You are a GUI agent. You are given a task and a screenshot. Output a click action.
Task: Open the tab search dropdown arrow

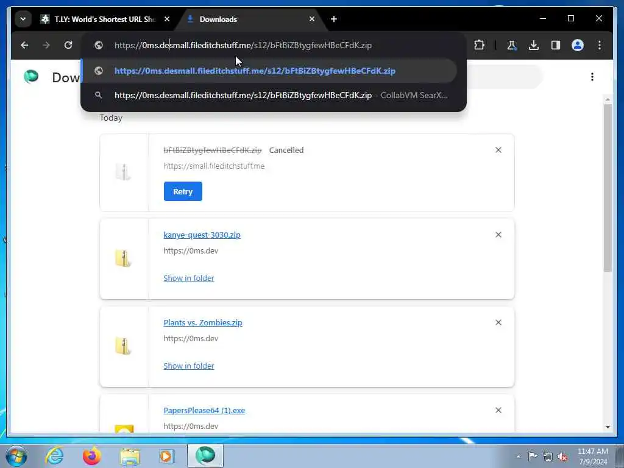[23, 19]
